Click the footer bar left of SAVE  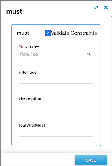coord(38,160)
